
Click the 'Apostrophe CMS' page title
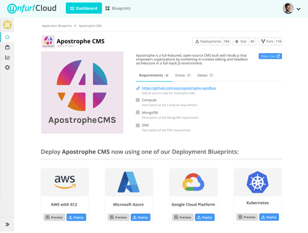[81, 41]
